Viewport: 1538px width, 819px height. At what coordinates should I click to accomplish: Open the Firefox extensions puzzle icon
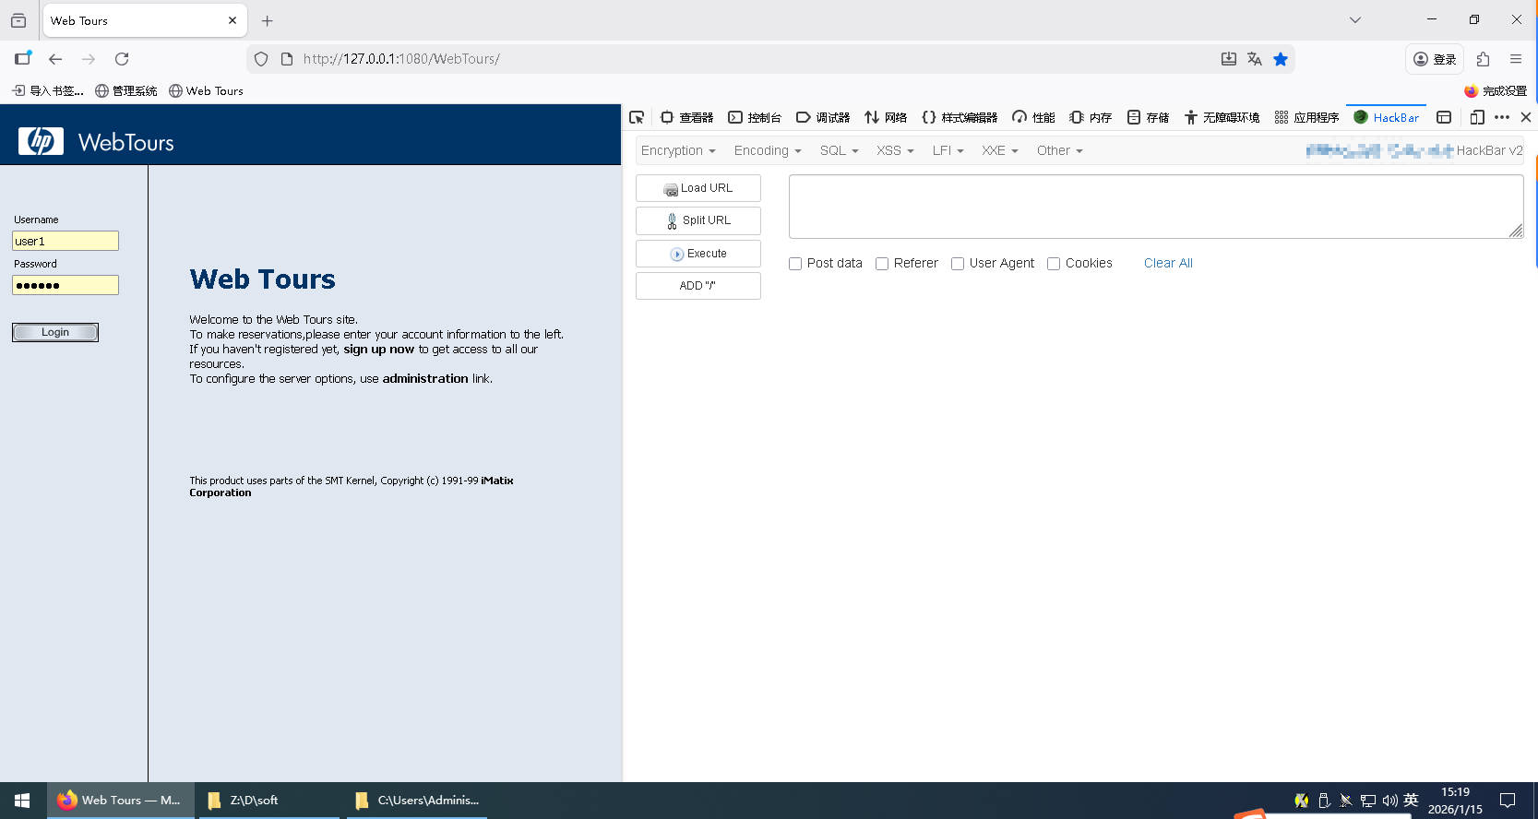click(x=1483, y=59)
